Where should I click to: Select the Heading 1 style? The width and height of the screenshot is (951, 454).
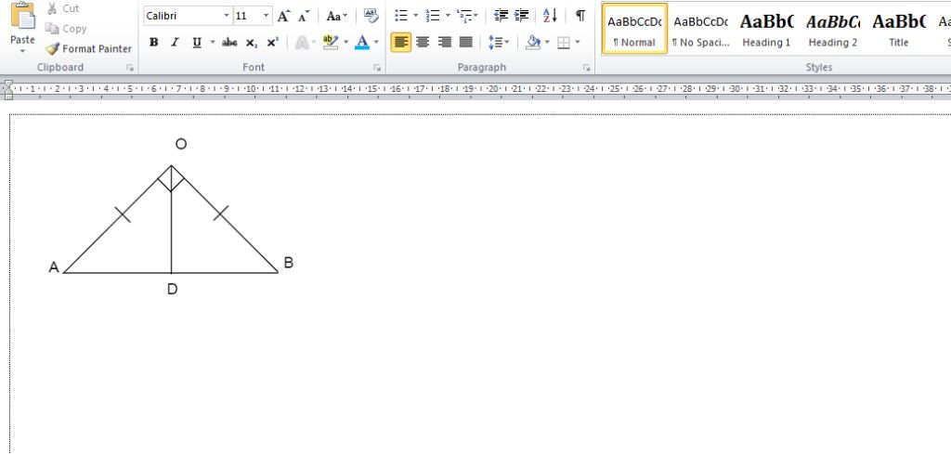(x=766, y=28)
